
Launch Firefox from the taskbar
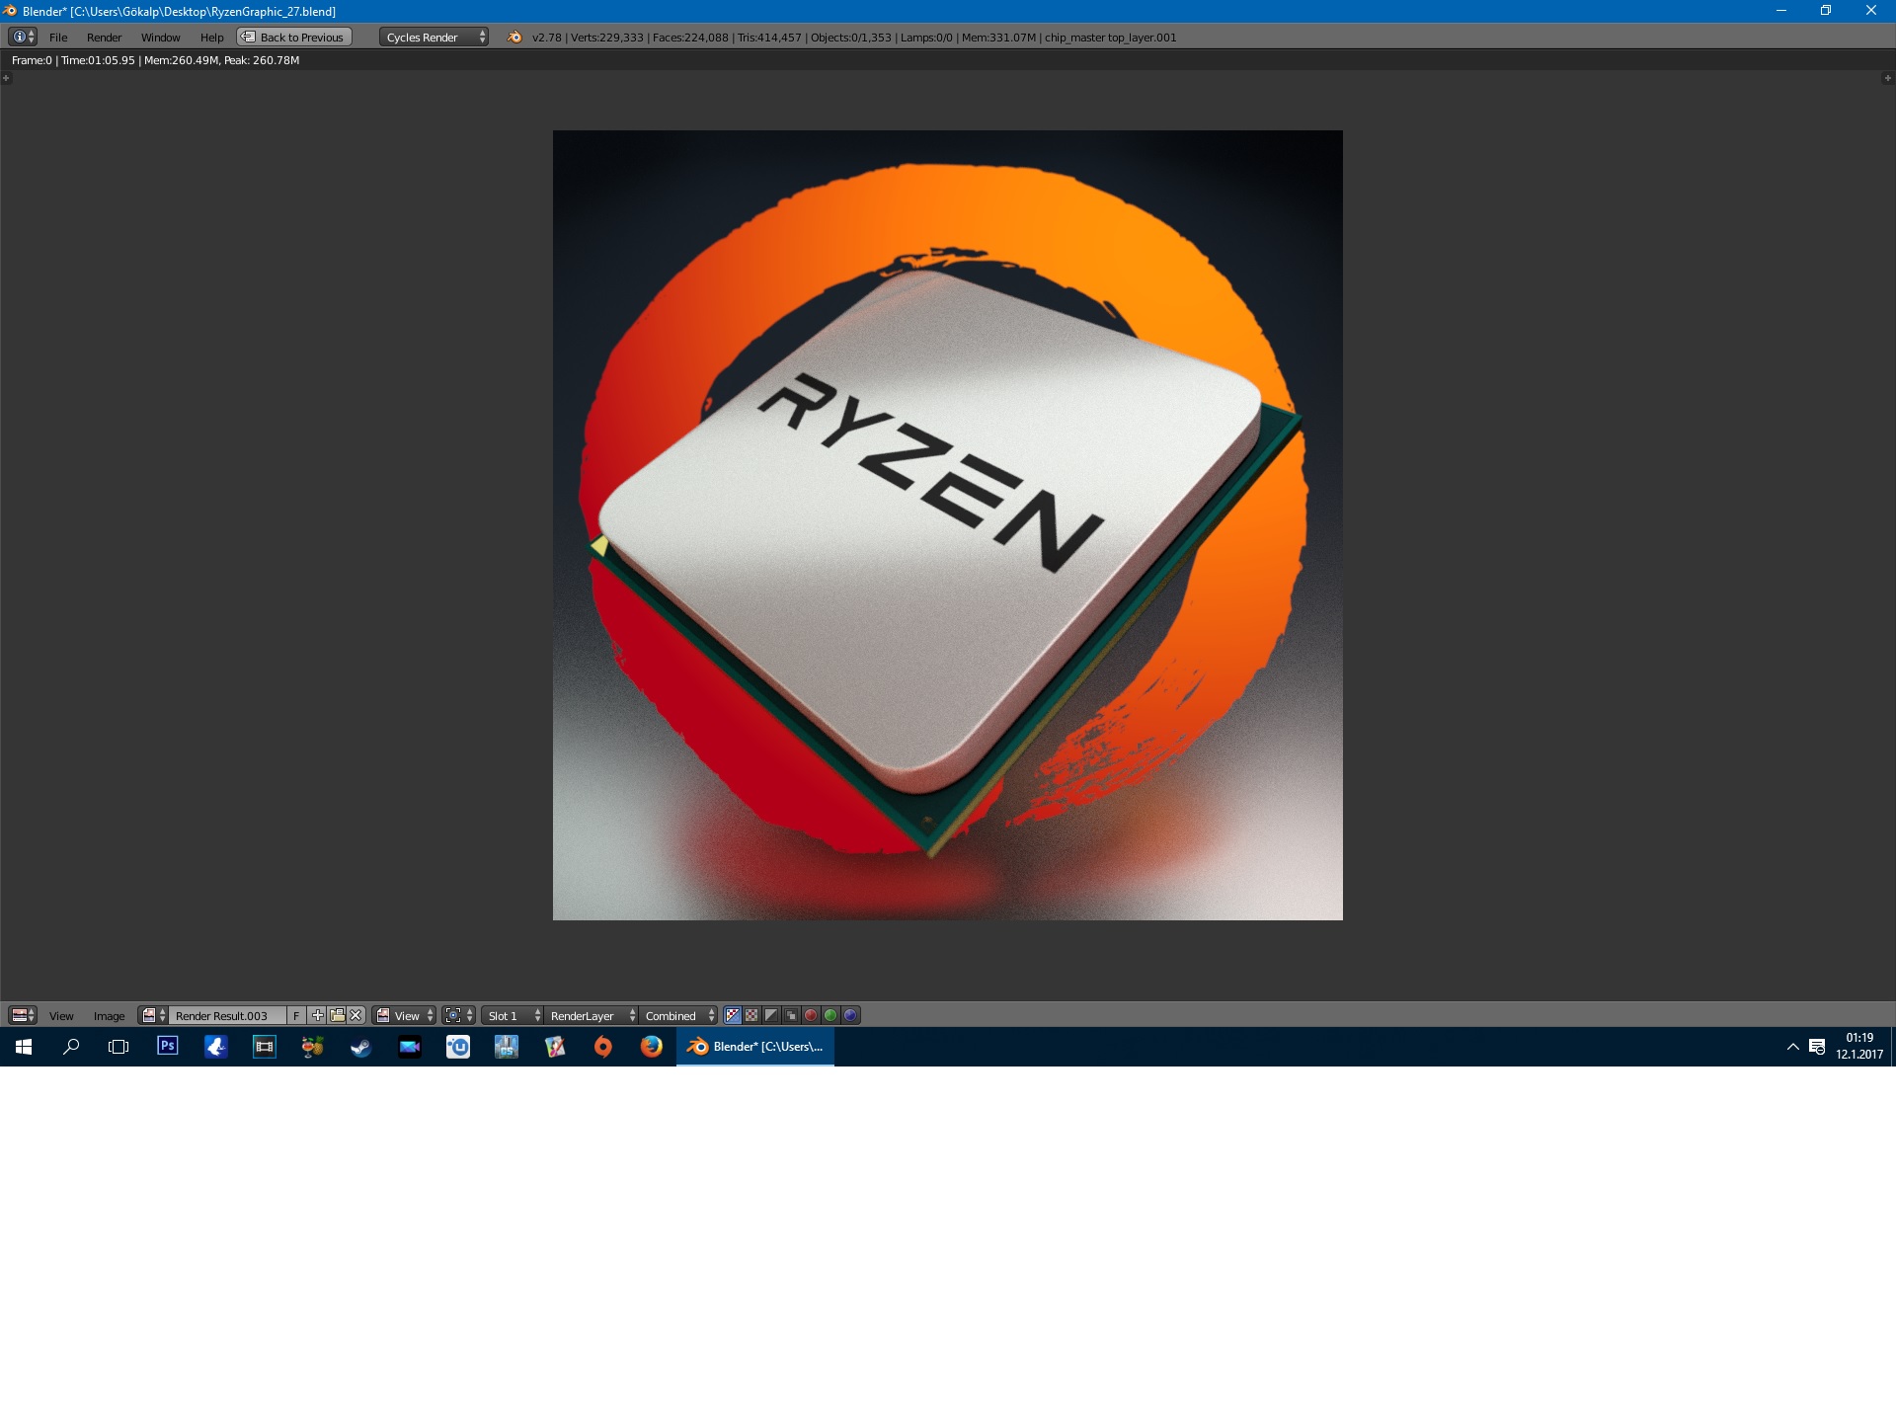click(x=652, y=1047)
